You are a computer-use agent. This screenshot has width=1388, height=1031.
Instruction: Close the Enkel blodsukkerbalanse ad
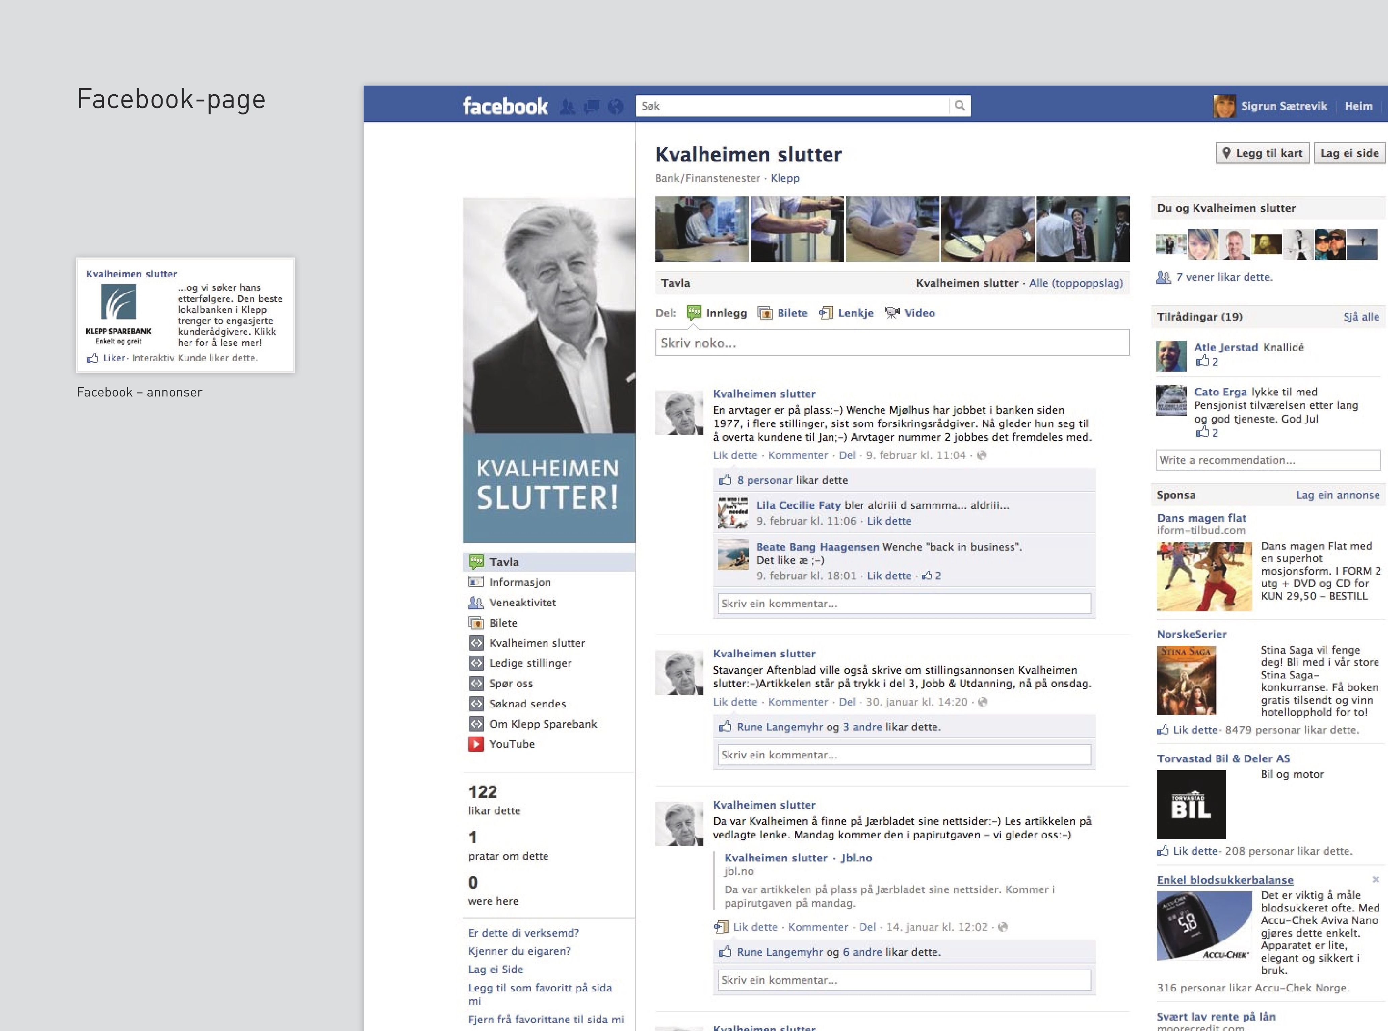tap(1376, 879)
